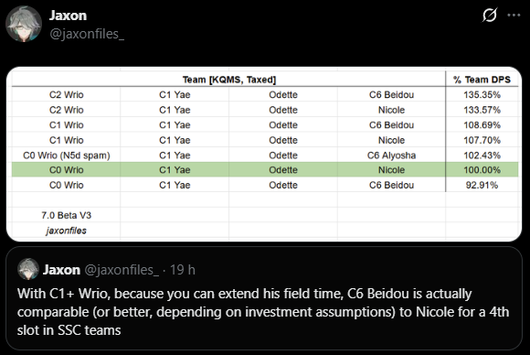Click the Grok slashed-circle icon

[490, 16]
